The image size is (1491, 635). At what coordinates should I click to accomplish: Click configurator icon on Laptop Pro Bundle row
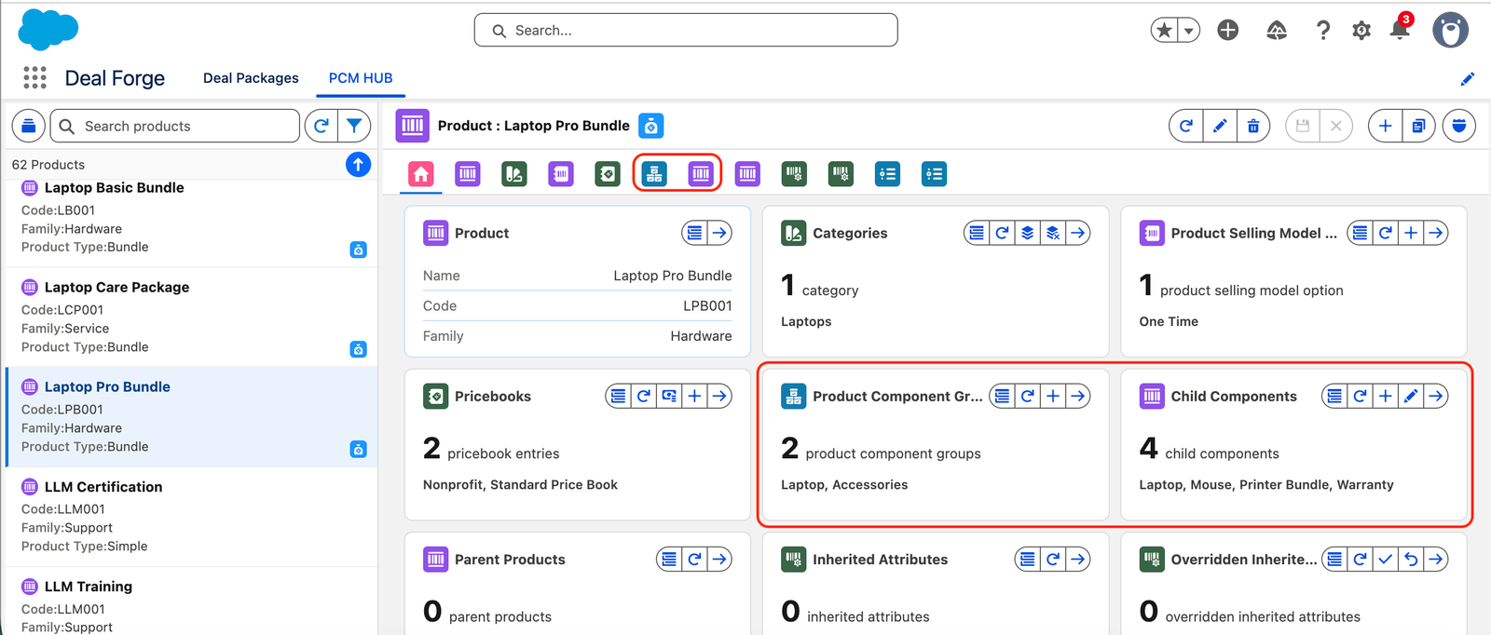click(x=358, y=449)
